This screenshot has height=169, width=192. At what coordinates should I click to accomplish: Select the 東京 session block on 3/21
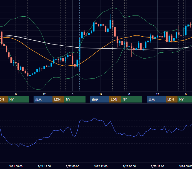[43, 99]
